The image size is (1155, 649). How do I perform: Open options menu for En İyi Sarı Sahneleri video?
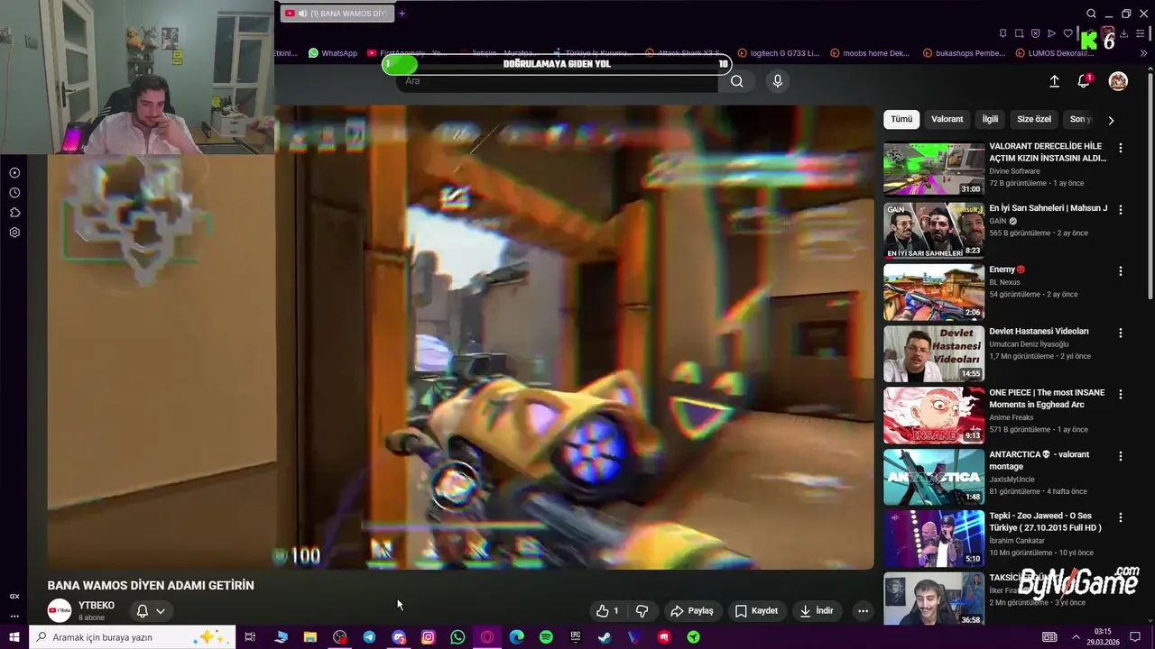pyautogui.click(x=1121, y=209)
